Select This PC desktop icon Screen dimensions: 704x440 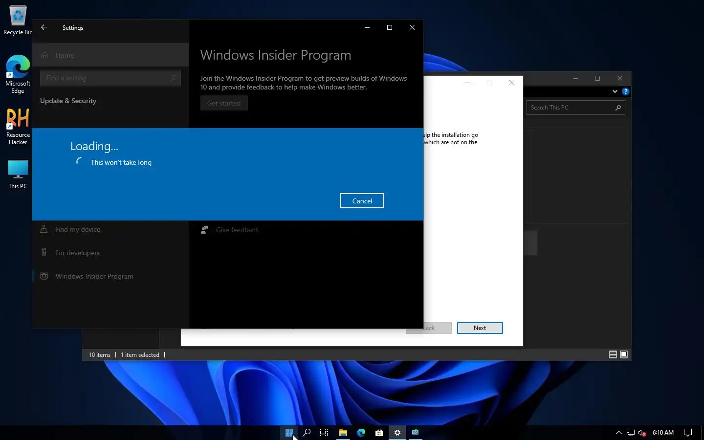pos(18,174)
